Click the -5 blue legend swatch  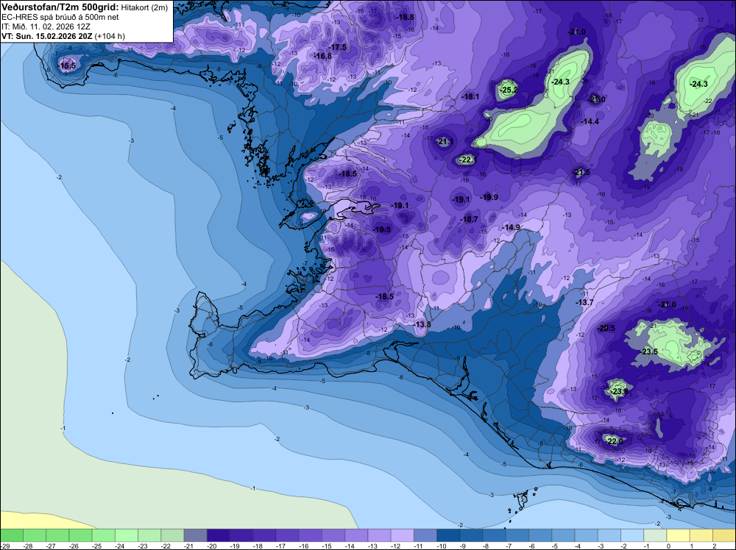click(563, 535)
